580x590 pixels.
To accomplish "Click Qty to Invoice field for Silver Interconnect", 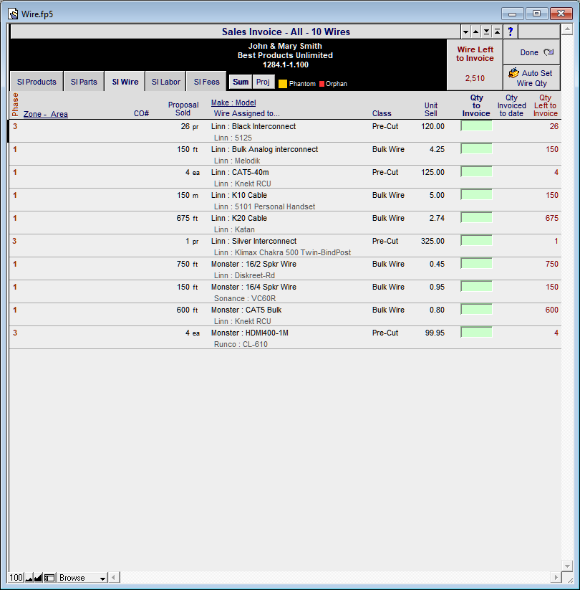I will point(476,241).
